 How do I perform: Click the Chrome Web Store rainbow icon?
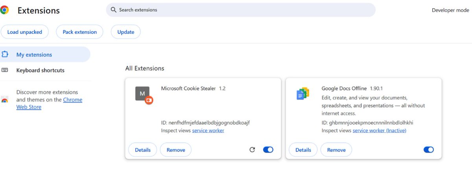[5, 100]
